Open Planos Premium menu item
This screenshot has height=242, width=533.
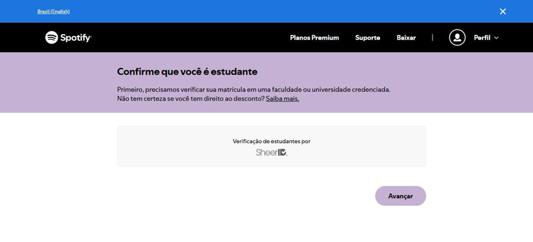click(315, 38)
